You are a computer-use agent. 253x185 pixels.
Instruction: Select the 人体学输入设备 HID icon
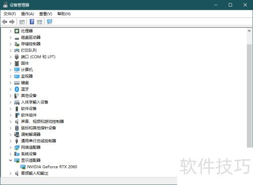tap(17, 102)
